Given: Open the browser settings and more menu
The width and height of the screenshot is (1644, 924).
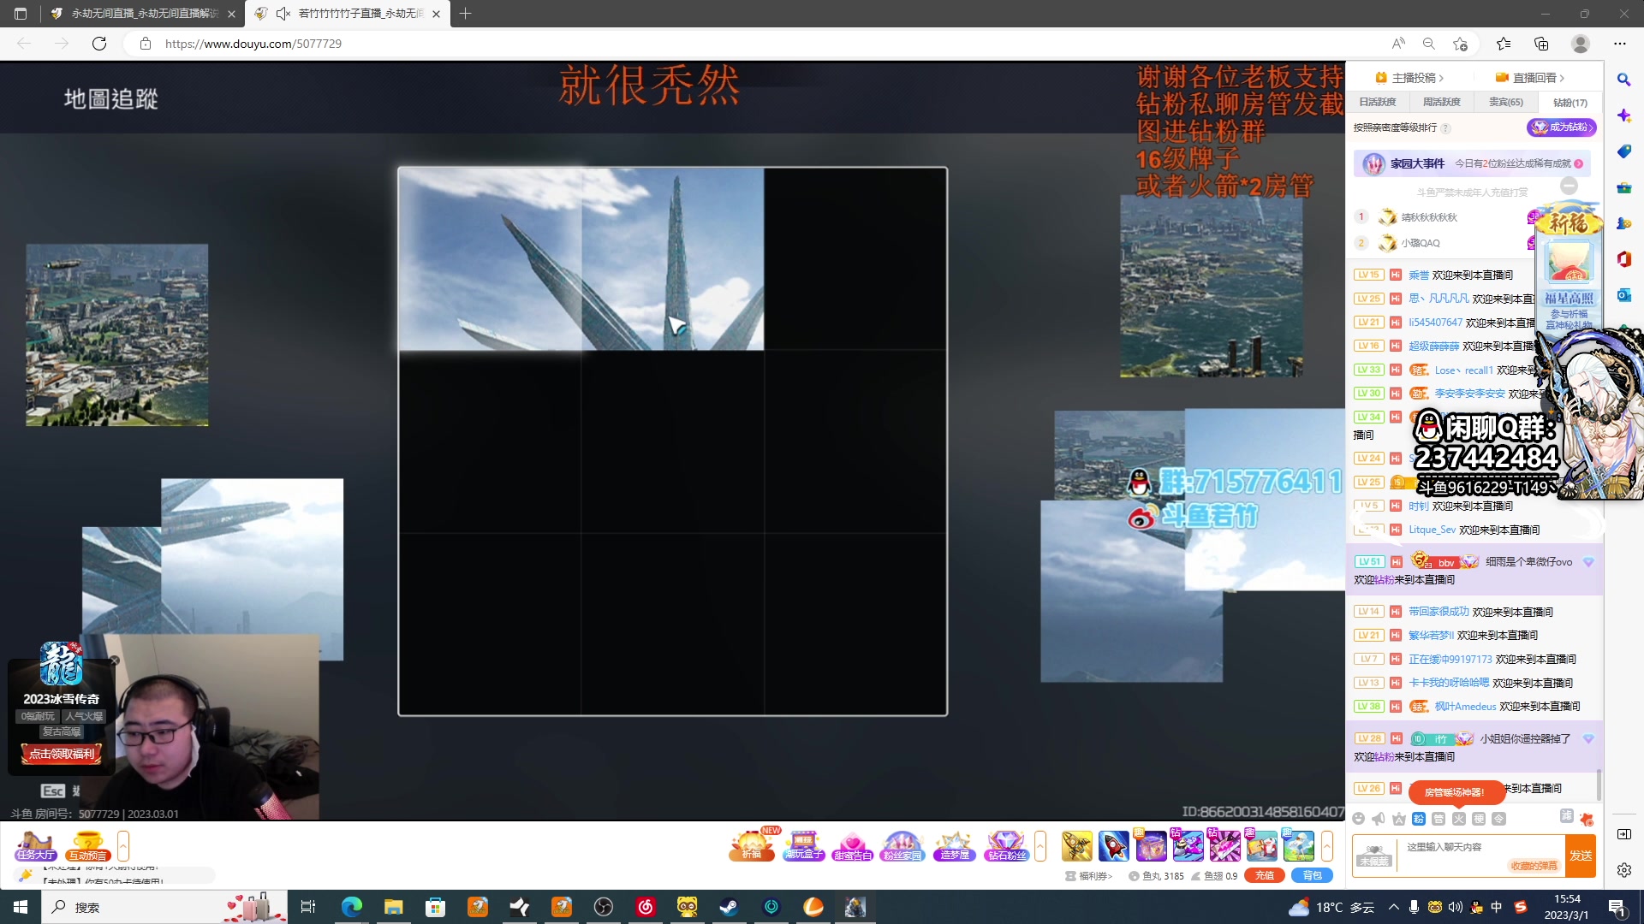Looking at the screenshot, I should point(1620,44).
